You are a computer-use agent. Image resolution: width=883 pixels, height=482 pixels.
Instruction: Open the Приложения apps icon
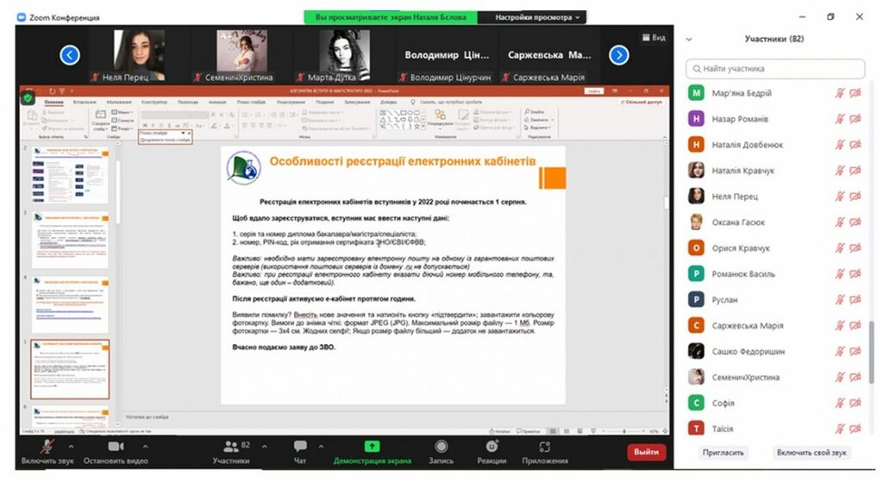[545, 447]
